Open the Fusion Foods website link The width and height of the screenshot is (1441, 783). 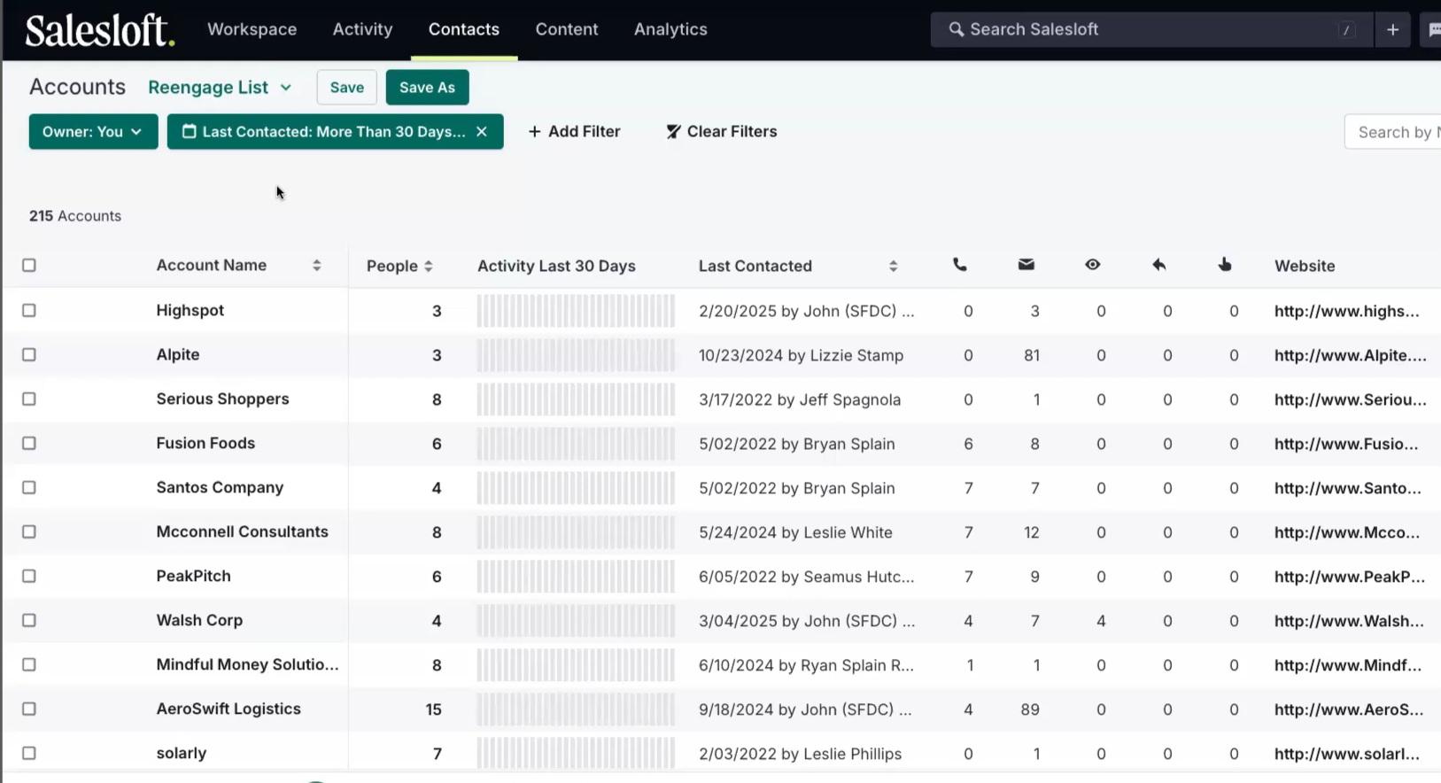(x=1345, y=444)
